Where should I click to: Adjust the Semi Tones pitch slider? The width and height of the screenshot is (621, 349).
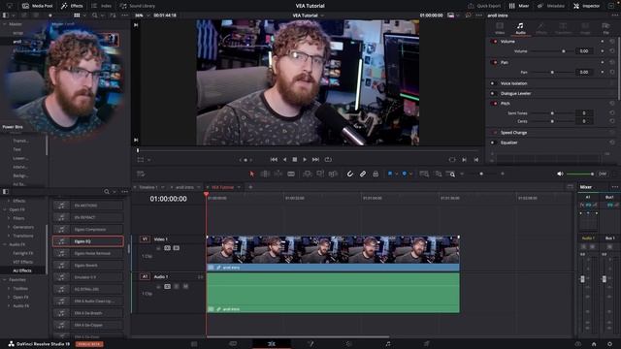click(552, 113)
